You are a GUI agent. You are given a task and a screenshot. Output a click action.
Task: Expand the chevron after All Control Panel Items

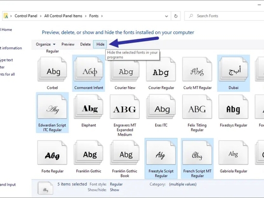tap(86, 16)
